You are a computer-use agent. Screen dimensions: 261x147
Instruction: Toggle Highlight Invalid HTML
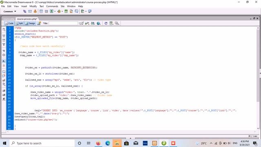pyautogui.click(x=4, y=65)
